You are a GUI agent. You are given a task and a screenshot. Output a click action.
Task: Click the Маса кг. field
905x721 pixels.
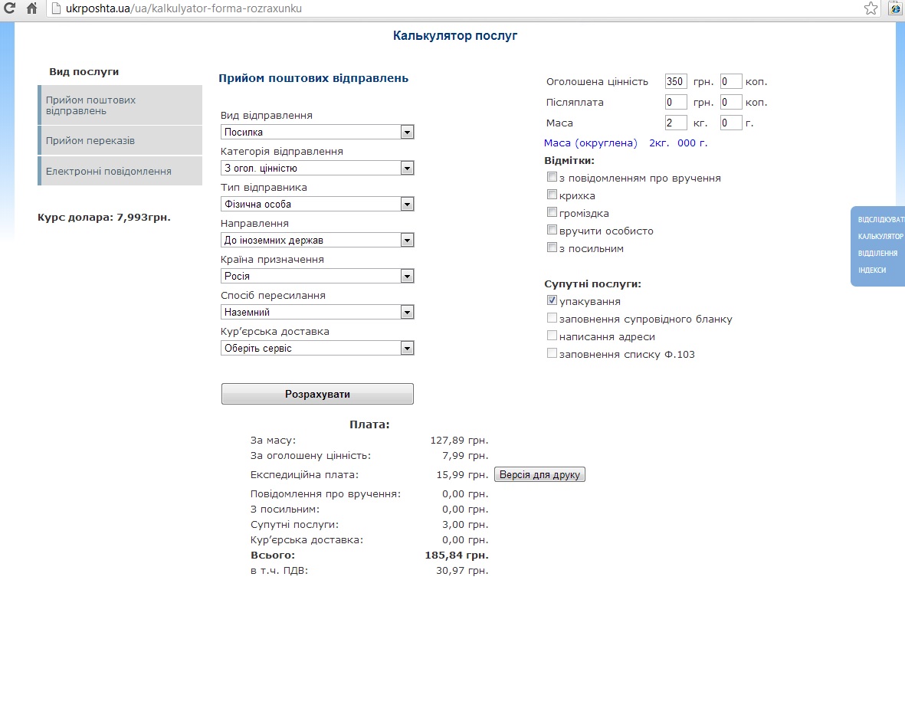[x=676, y=123]
